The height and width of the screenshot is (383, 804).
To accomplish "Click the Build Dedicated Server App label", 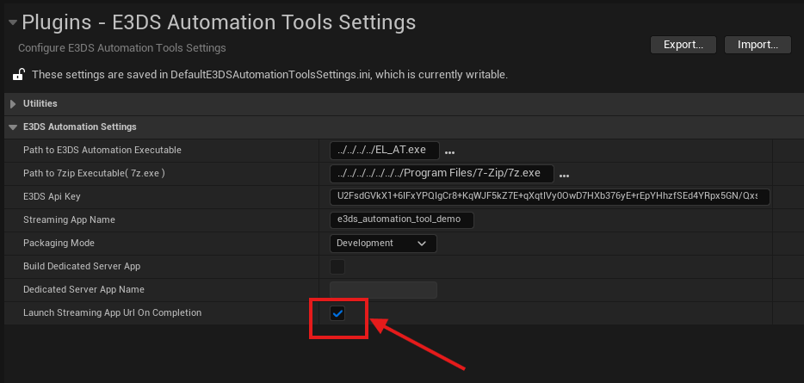I will pyautogui.click(x=82, y=267).
